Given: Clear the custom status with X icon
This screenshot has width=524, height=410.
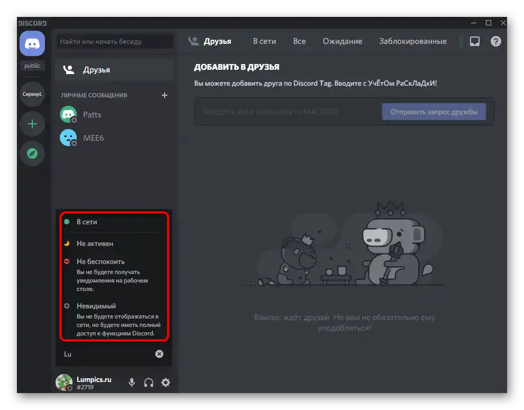Looking at the screenshot, I should click(159, 354).
